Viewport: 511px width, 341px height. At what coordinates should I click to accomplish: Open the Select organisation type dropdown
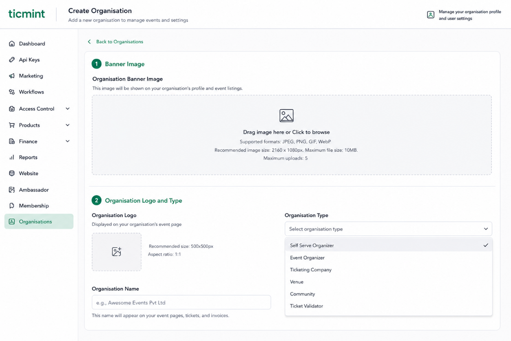tap(388, 229)
